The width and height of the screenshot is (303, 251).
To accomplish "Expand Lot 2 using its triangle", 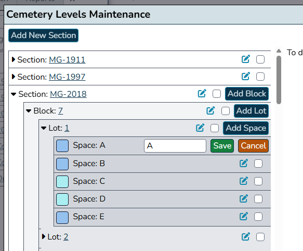I will pyautogui.click(x=44, y=236).
